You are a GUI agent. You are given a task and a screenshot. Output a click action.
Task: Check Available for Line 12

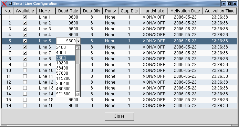pos(25,82)
